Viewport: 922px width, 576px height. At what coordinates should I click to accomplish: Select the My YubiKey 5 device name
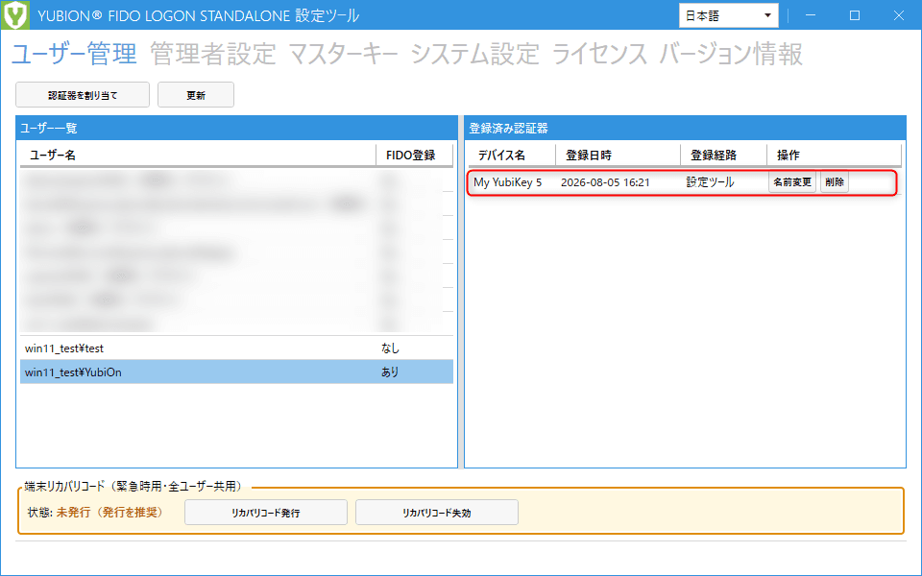(507, 182)
